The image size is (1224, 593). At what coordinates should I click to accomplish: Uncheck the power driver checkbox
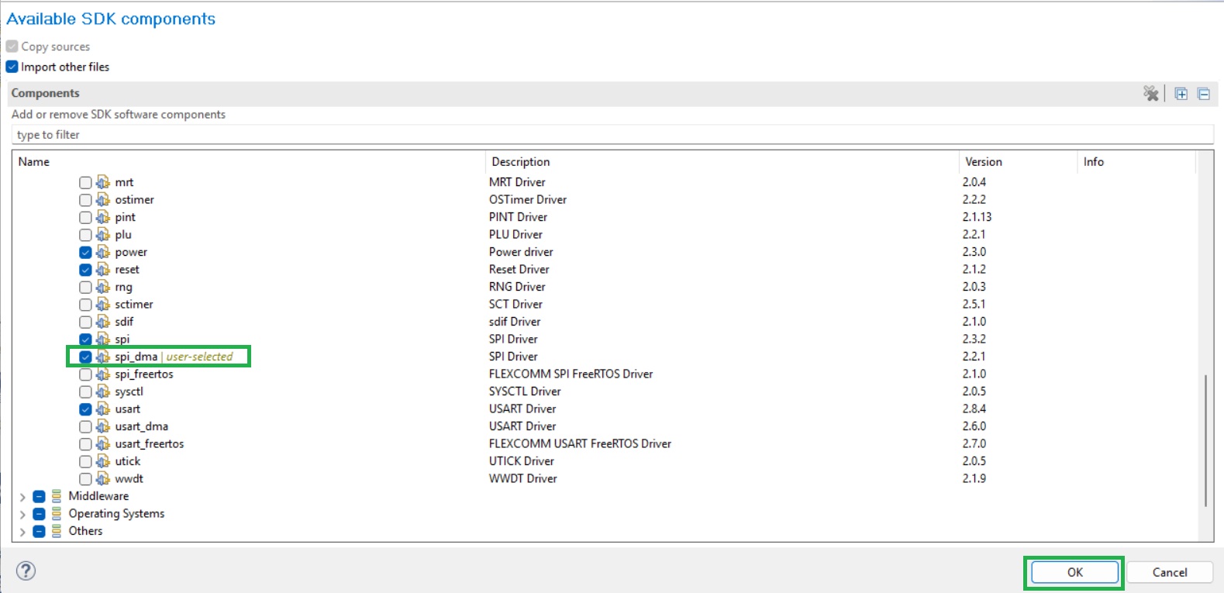pos(85,253)
